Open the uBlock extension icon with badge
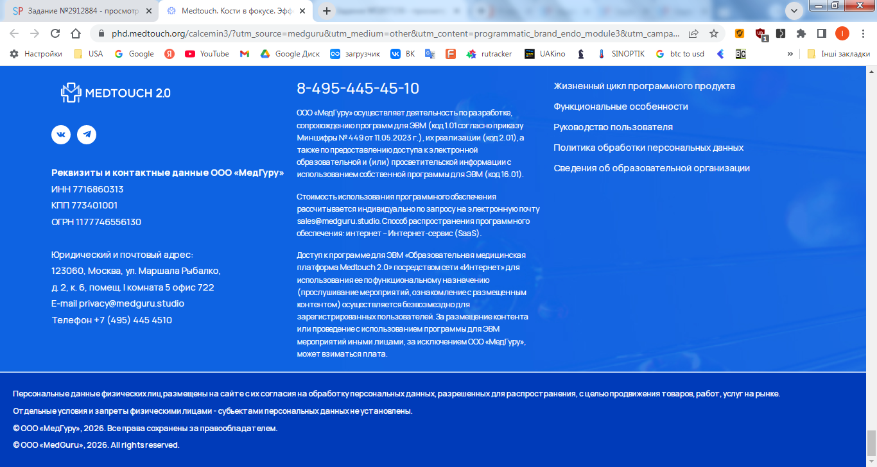 [x=761, y=34]
